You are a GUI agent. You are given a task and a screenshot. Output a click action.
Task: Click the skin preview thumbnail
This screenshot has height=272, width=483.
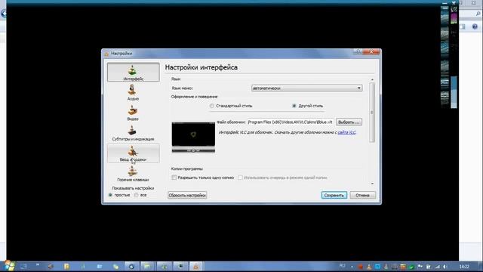193,138
